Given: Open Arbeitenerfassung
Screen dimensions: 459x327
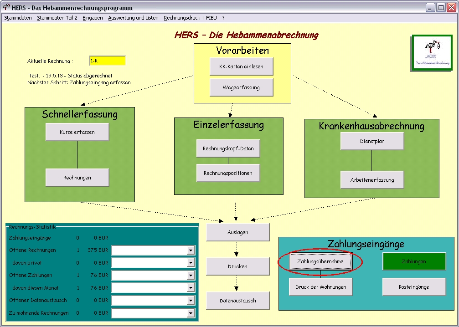Looking at the screenshot, I should (372, 180).
